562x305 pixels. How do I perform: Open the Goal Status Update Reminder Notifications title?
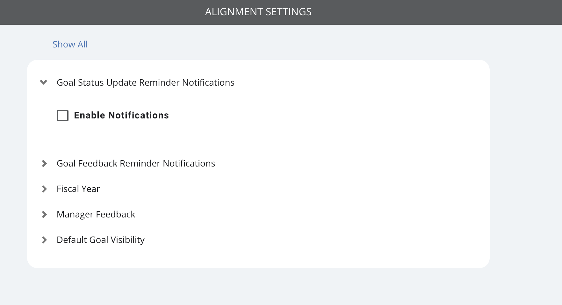tap(146, 82)
